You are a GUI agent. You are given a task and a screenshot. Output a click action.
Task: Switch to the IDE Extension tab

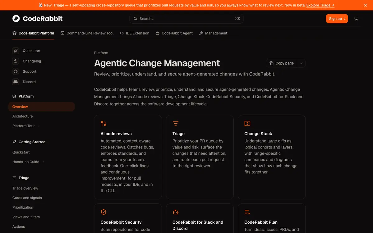(134, 33)
